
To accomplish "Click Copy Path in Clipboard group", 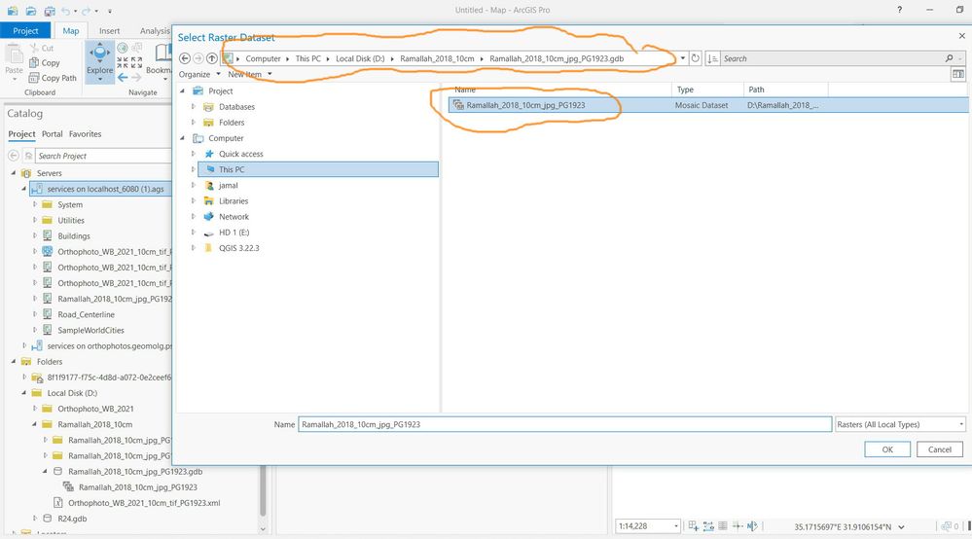I will click(x=53, y=78).
